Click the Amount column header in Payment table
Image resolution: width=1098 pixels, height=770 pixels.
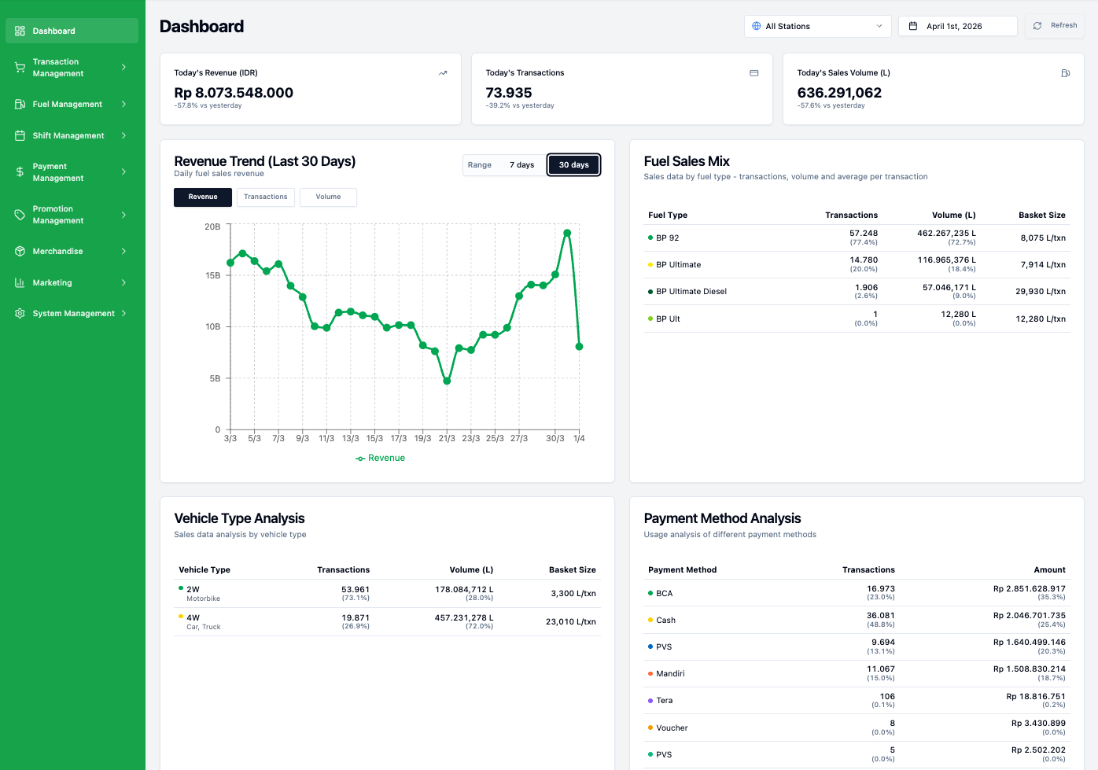[x=1050, y=569]
